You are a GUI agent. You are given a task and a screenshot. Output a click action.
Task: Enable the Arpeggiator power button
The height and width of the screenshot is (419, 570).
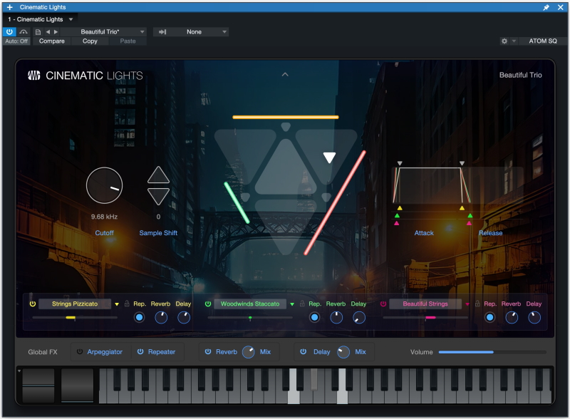click(79, 352)
